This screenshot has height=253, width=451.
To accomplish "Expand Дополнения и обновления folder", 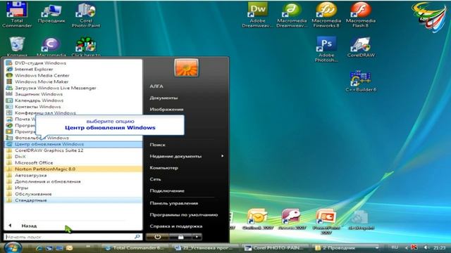I will click(73, 181).
